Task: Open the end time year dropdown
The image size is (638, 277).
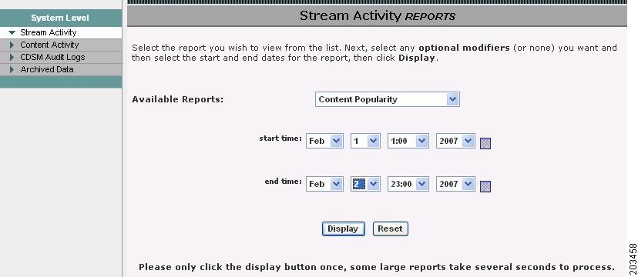Action: (x=455, y=184)
